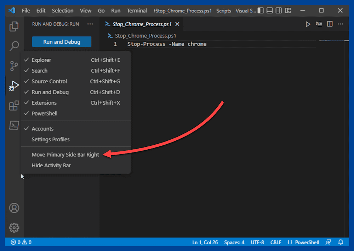Image resolution: width=354 pixels, height=251 pixels.
Task: Open errors and warnings count in status bar
Action: 21,242
